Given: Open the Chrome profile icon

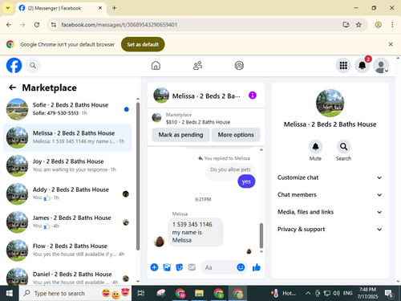Looking at the screenshot, I should click(x=378, y=25).
